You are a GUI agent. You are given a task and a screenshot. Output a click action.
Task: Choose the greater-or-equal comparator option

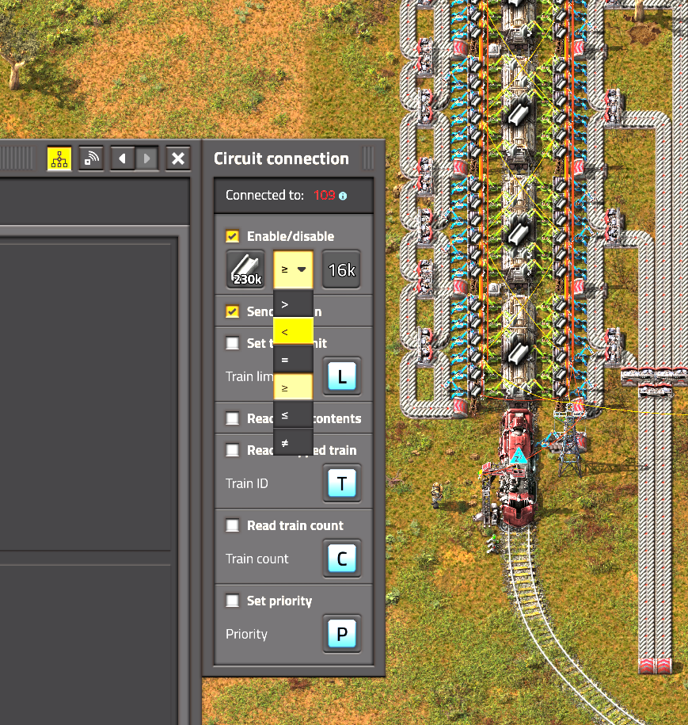pyautogui.click(x=294, y=387)
